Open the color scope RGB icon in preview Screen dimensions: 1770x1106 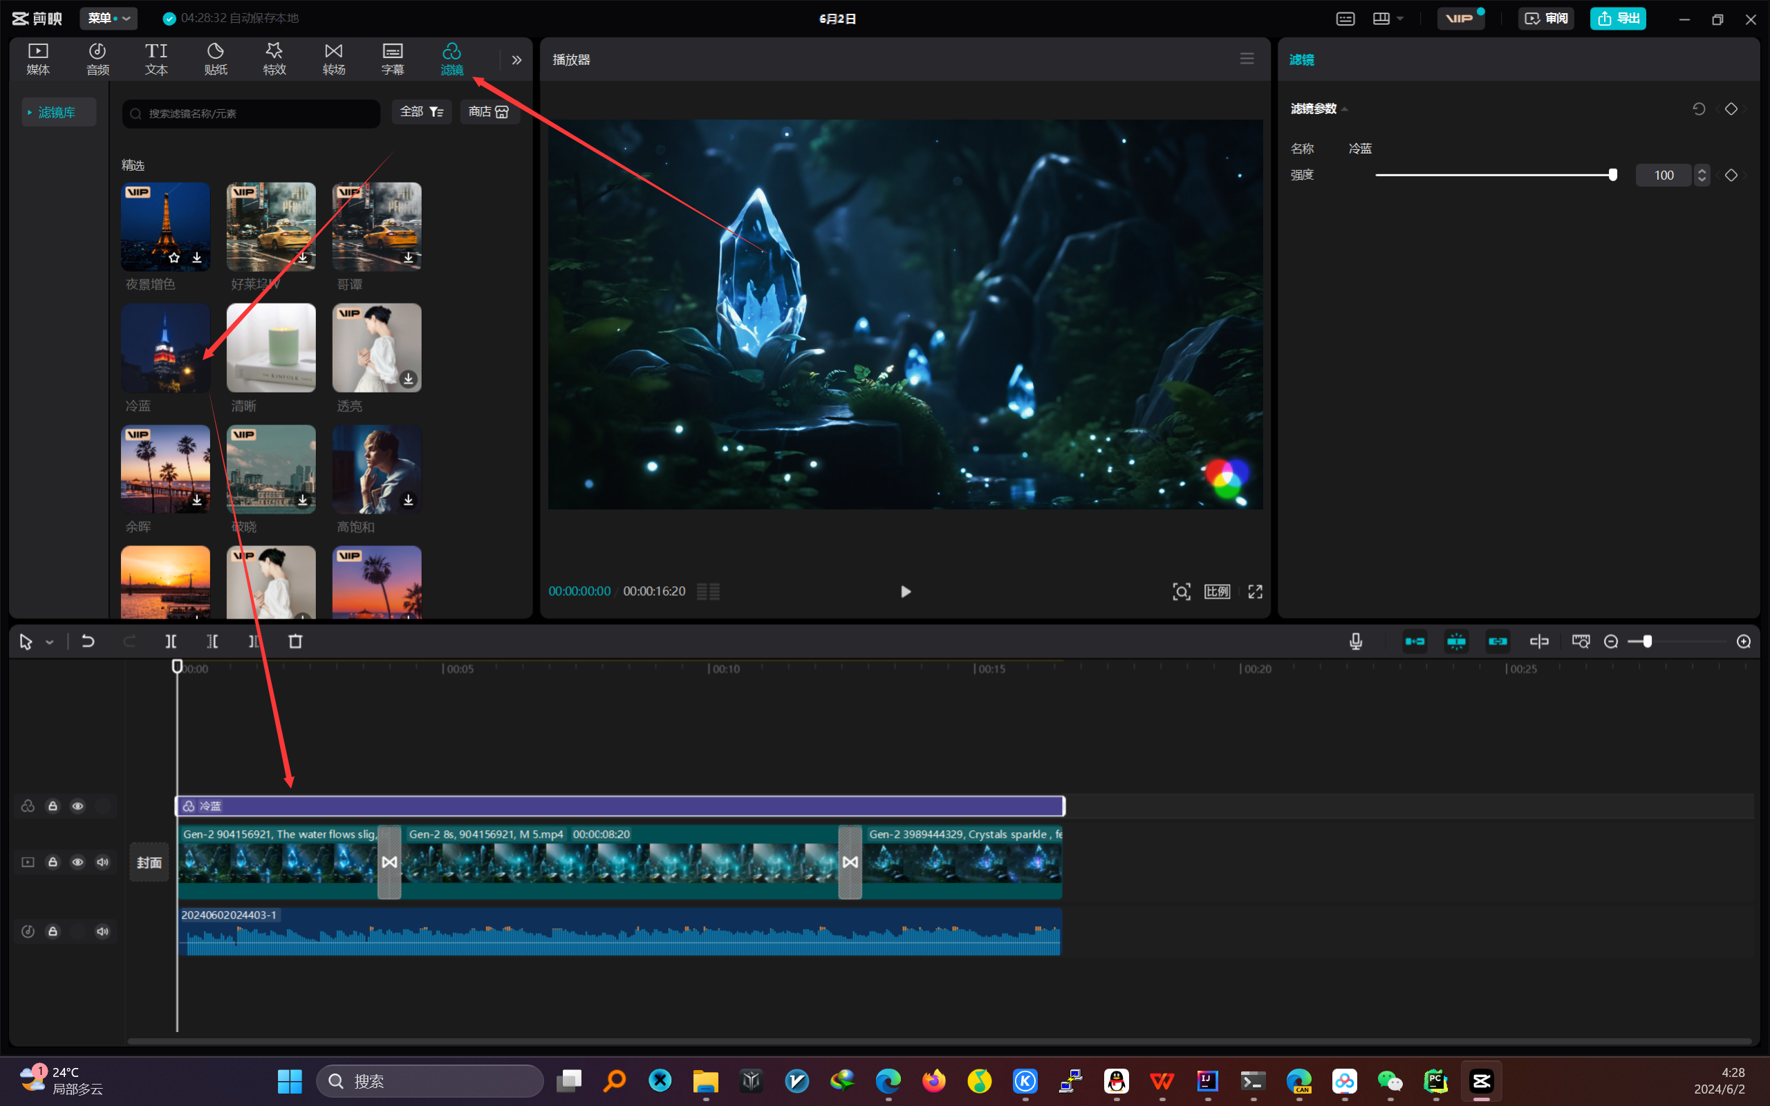1227,478
